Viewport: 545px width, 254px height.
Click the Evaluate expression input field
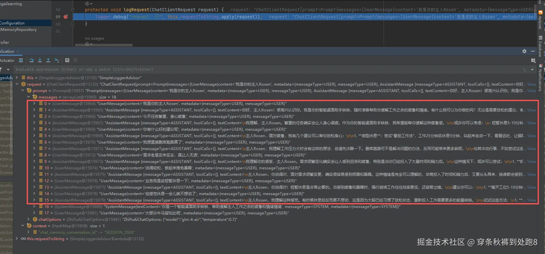(x=267, y=70)
